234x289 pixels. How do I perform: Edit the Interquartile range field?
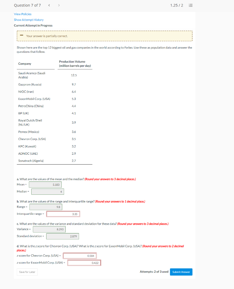click(63, 214)
